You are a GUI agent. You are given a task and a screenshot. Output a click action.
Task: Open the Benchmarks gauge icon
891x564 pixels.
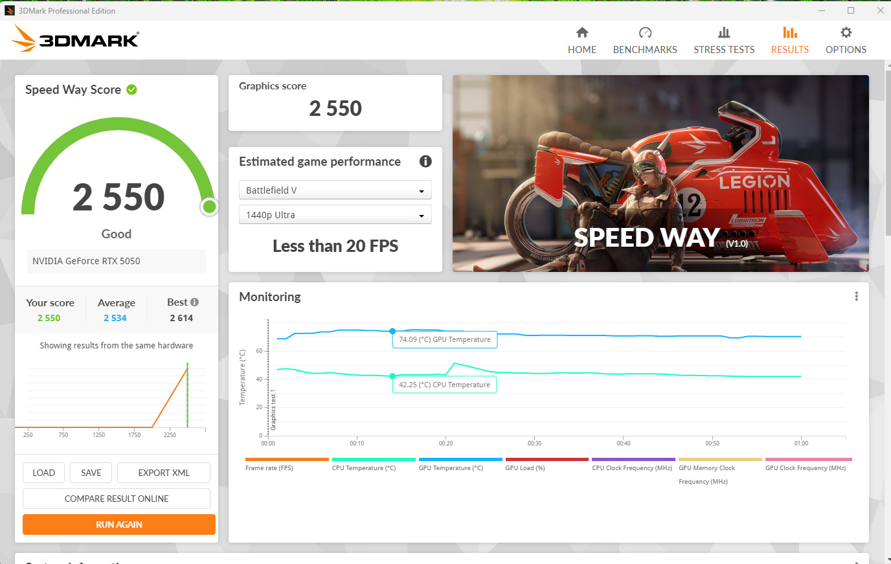click(x=645, y=32)
